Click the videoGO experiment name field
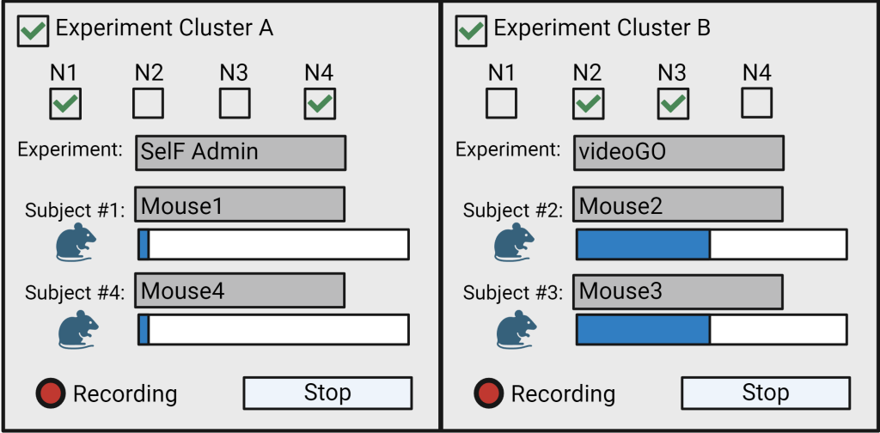The height and width of the screenshot is (433, 880). pyautogui.click(x=678, y=153)
